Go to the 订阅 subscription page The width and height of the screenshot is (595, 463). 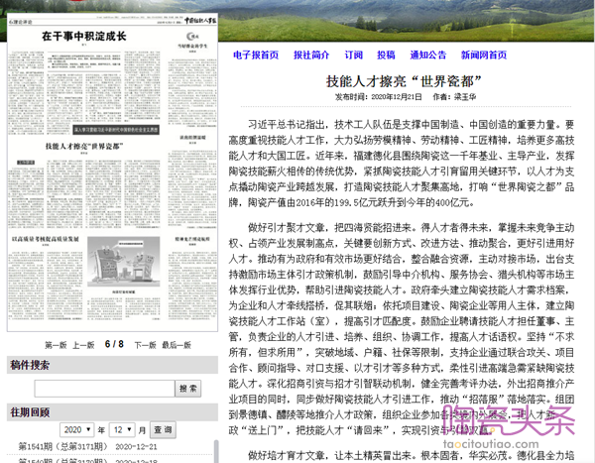coord(354,56)
